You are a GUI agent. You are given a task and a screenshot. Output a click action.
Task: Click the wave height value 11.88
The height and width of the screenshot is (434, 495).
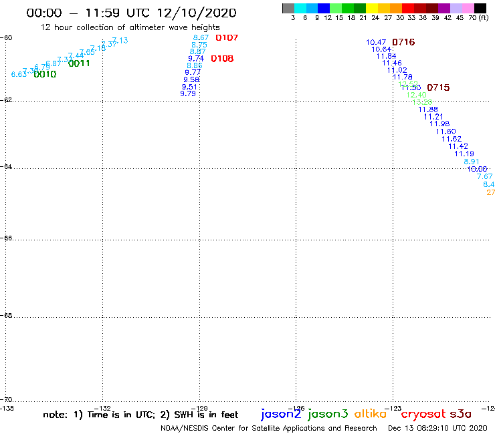coord(428,110)
